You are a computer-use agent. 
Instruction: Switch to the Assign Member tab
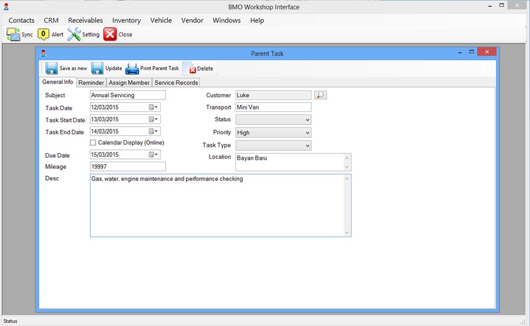click(129, 83)
